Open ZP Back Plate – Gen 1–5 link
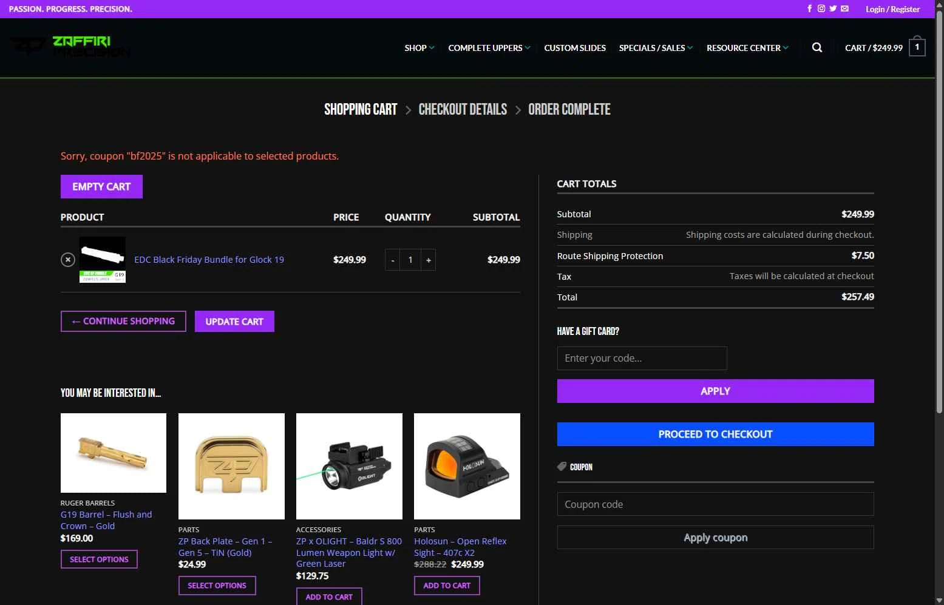The width and height of the screenshot is (944, 605). point(225,547)
